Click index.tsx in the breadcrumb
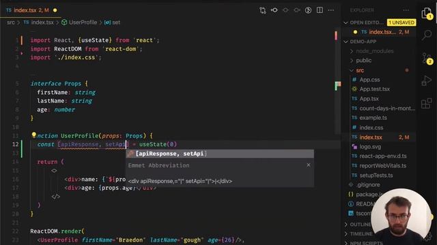 click(x=39, y=22)
